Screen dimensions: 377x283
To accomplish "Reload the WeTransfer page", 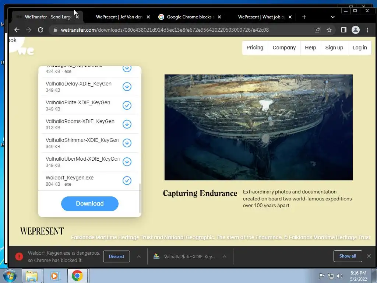I will (x=40, y=30).
